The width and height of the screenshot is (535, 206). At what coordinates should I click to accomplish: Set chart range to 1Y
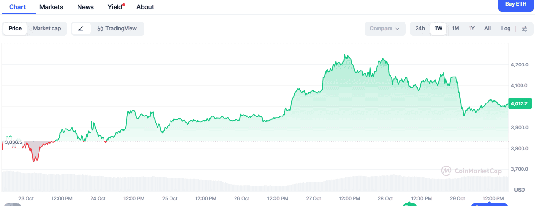[x=471, y=28]
